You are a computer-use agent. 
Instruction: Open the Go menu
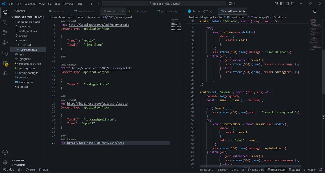50,4
